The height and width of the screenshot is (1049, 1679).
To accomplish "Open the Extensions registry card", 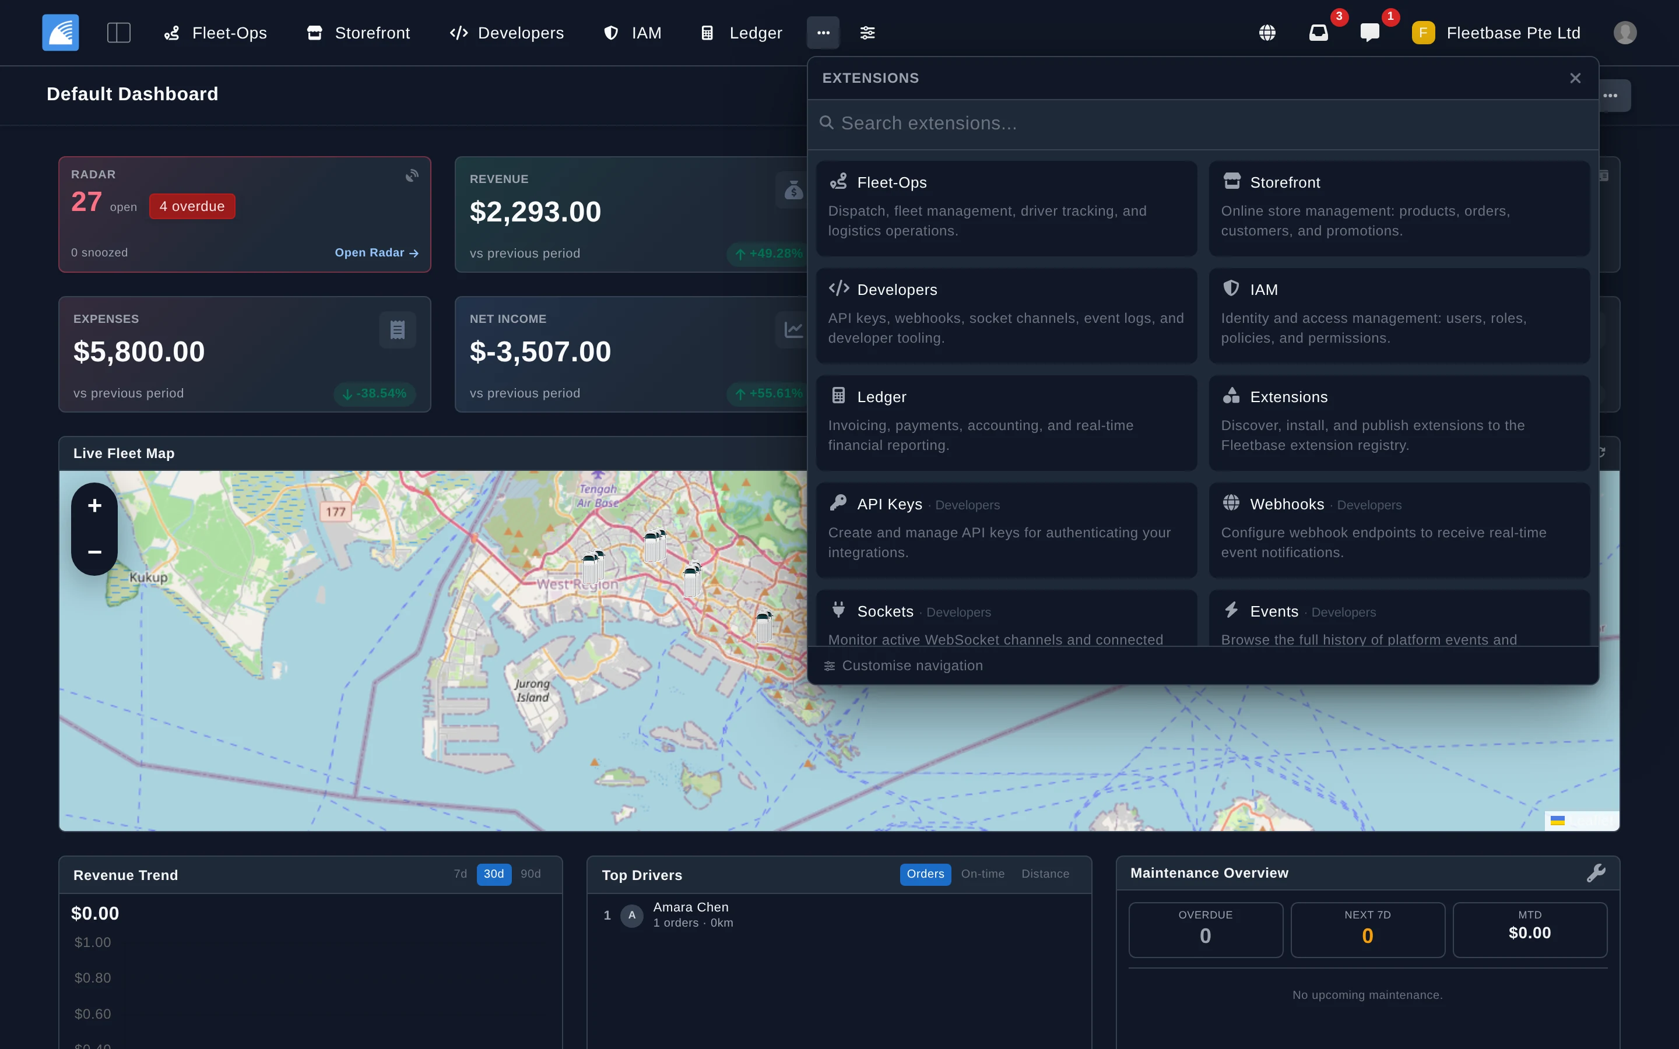I will pos(1399,423).
